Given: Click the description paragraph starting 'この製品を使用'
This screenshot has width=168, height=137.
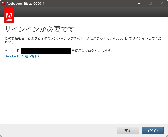Looking at the screenshot, I should (x=83, y=40).
